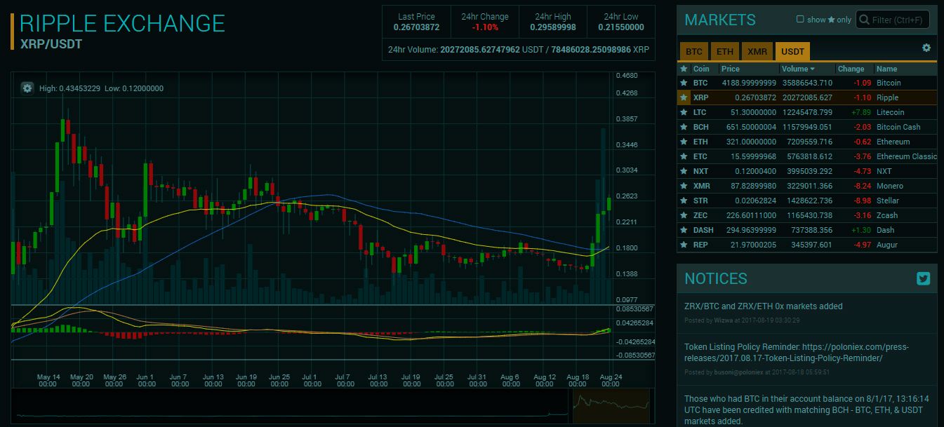This screenshot has width=944, height=427.
Task: Open the Ethereum Classic market row
Action: click(x=807, y=156)
